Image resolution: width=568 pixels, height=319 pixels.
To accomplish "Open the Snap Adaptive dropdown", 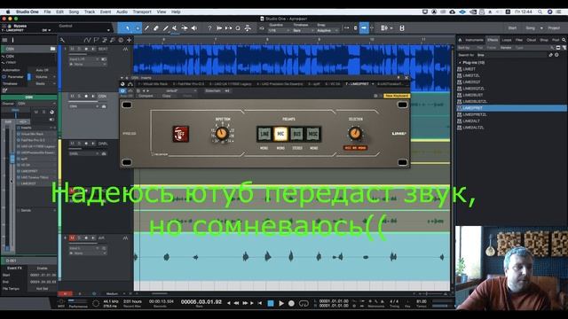I will coord(327,31).
